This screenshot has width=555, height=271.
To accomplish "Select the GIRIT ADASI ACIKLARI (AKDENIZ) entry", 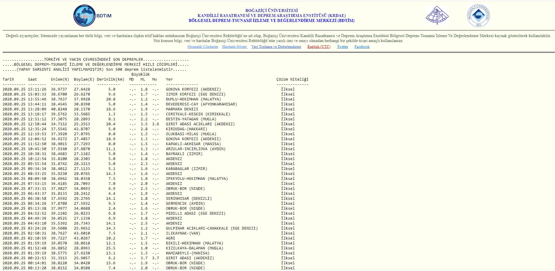I will tap(200, 124).
